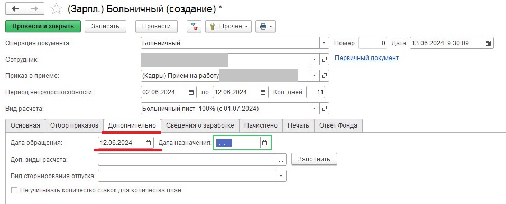Open calendar for period start date 02.06.2024

(191, 92)
